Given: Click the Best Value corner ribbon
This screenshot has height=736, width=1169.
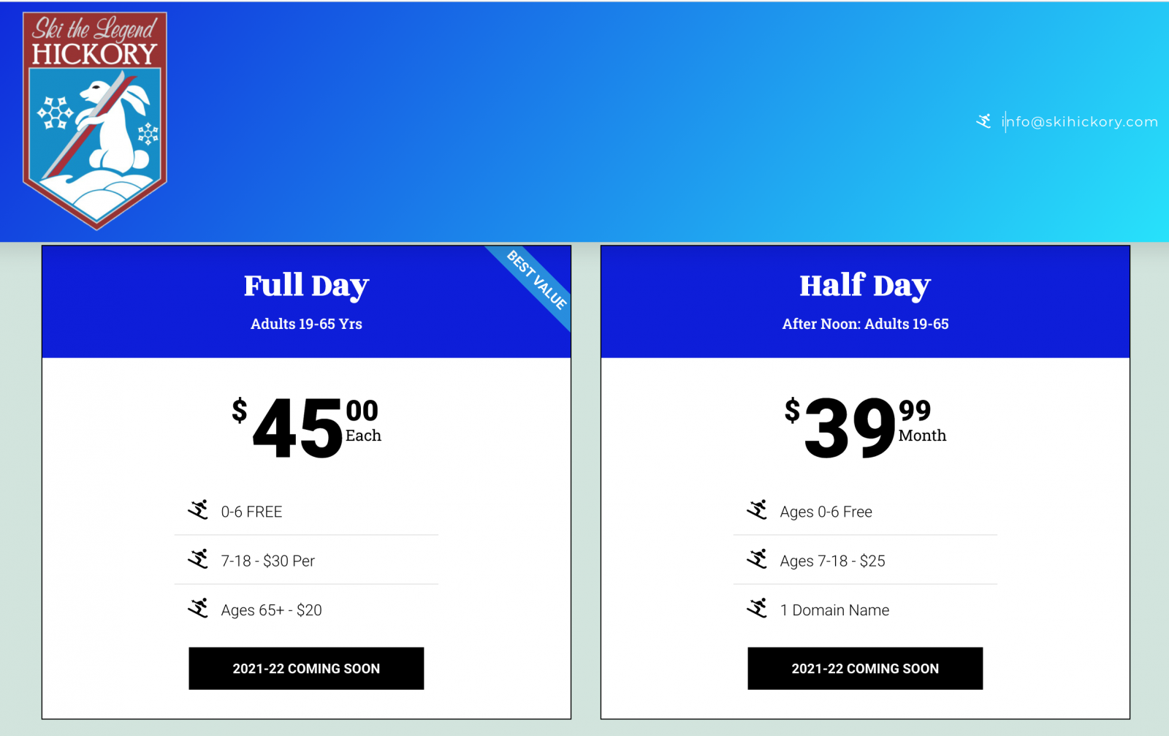Looking at the screenshot, I should pyautogui.click(x=538, y=281).
